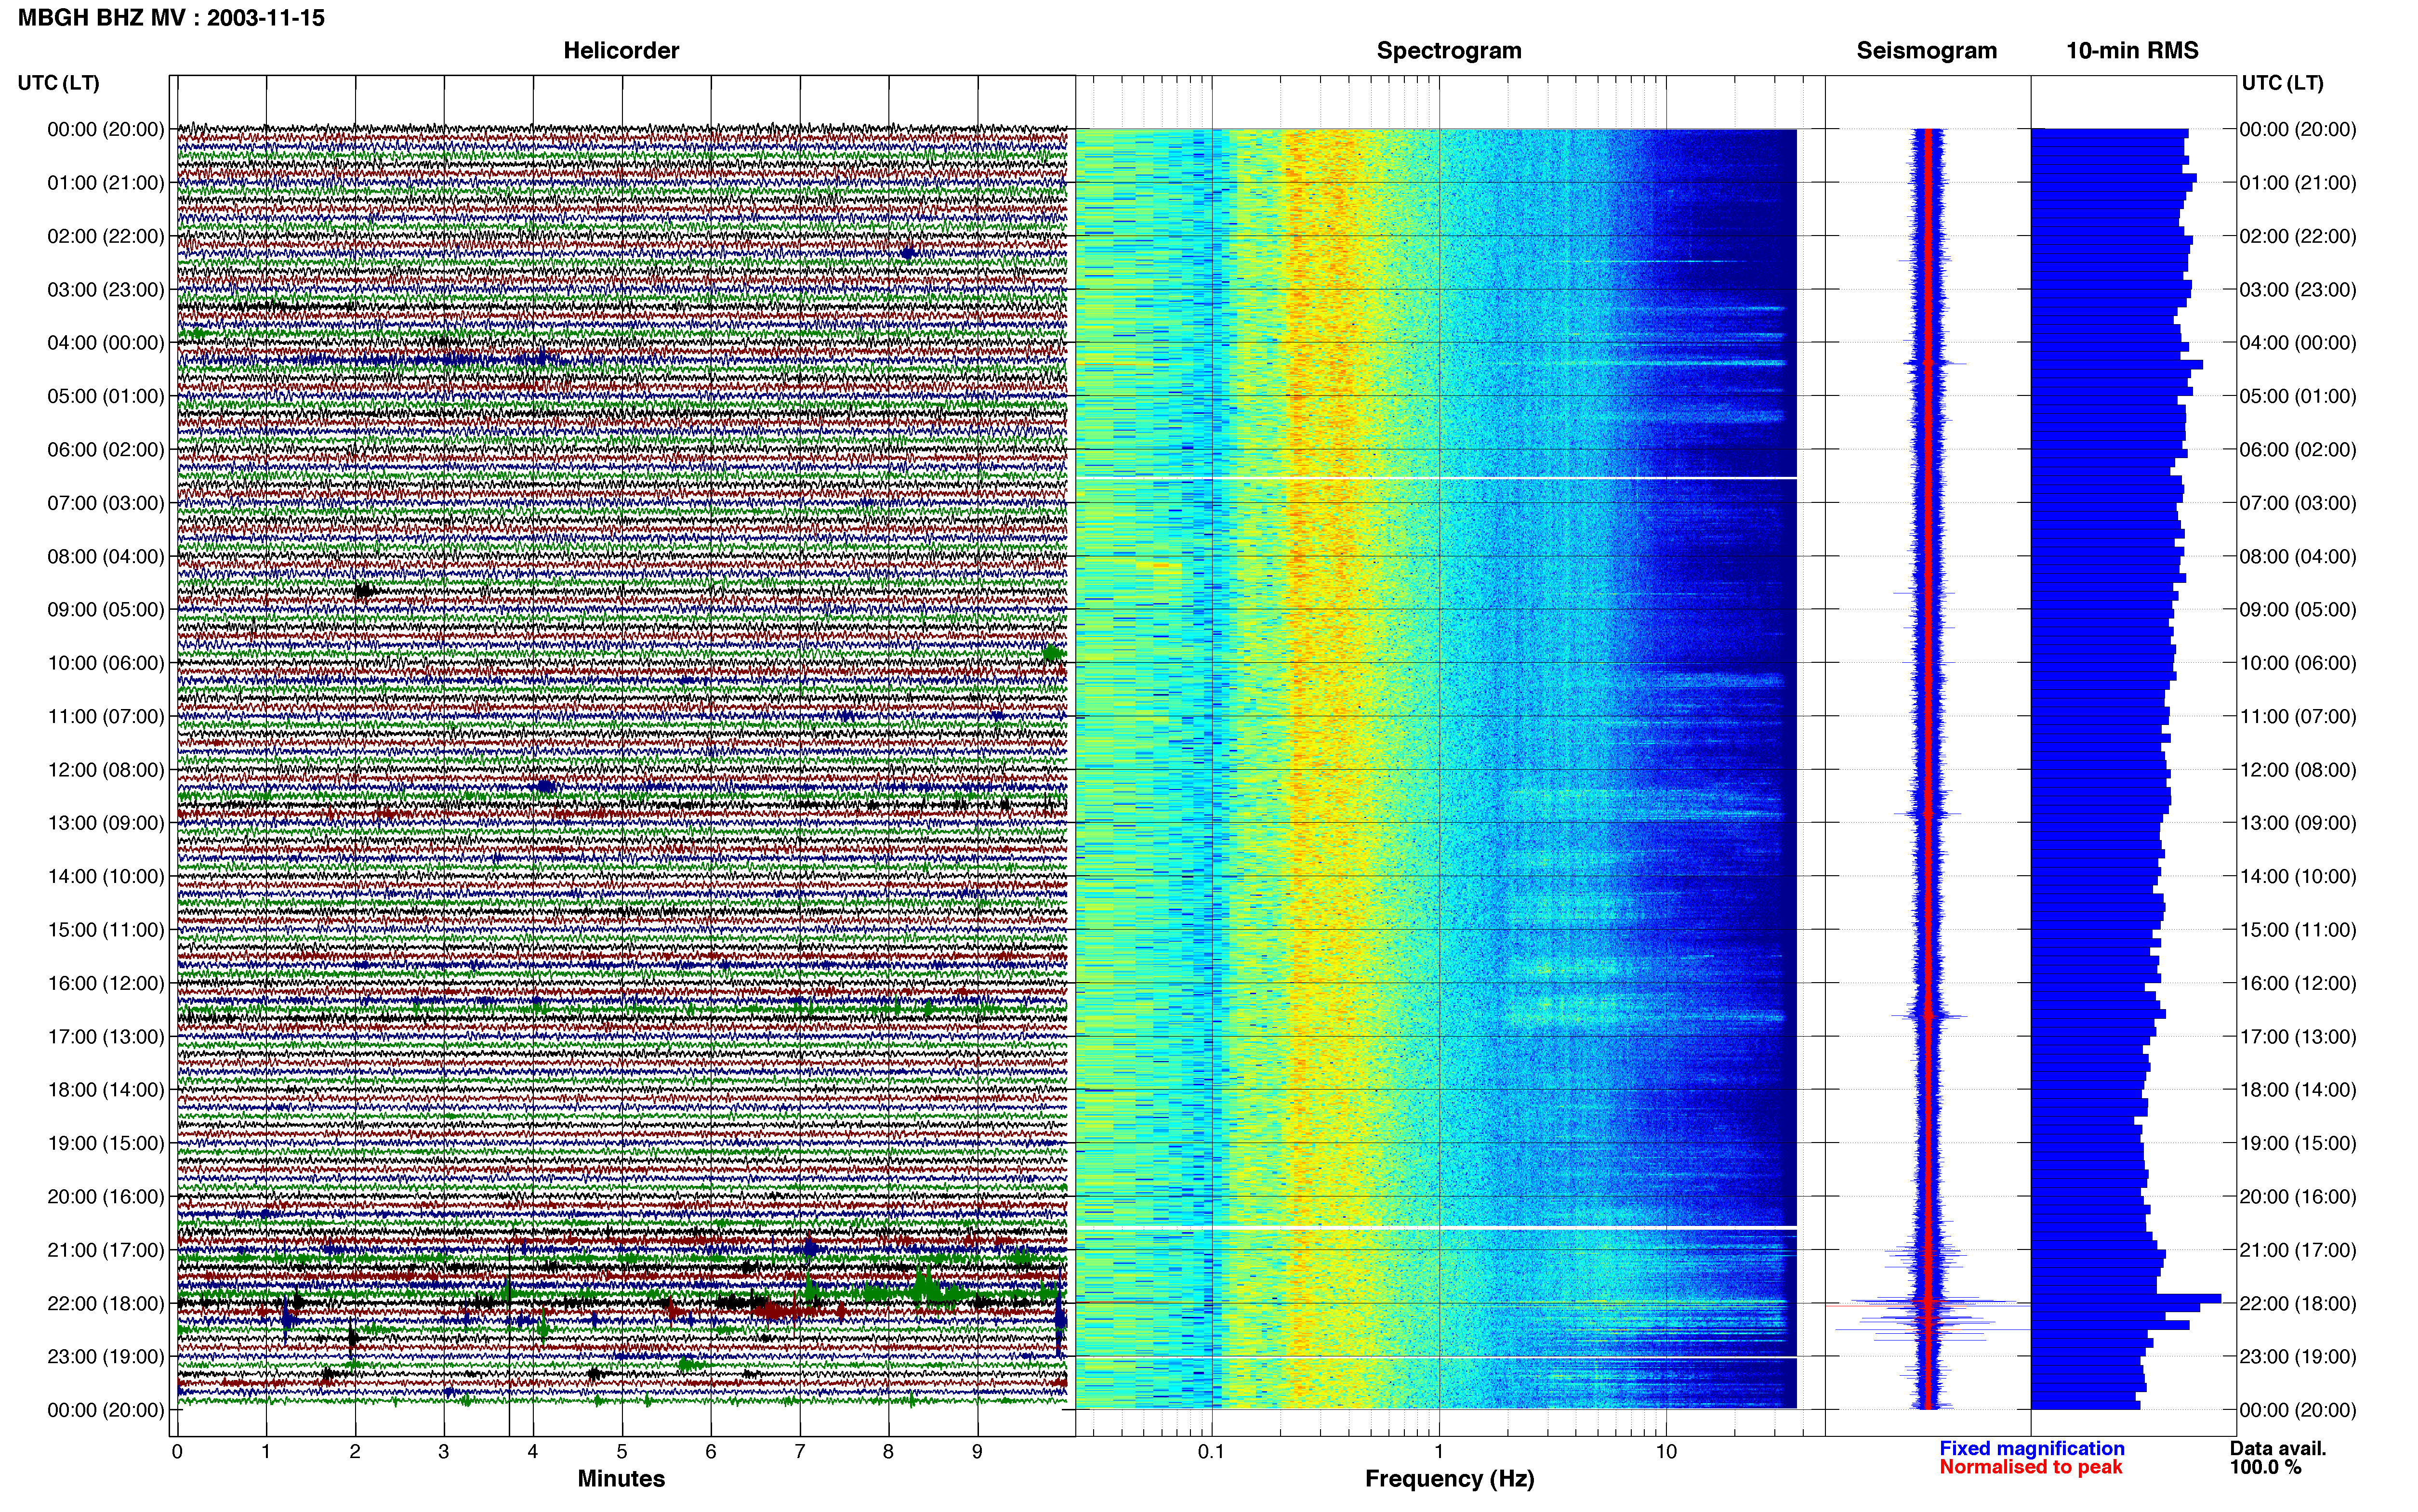Click the title 'MBGH BHZ MV : 2003-11-15'
The width and height of the screenshot is (2418, 1512).
(x=171, y=18)
